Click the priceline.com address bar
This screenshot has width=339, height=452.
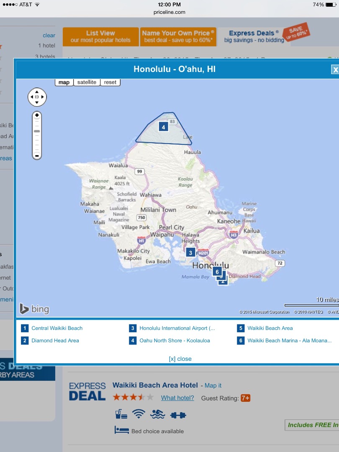click(169, 12)
